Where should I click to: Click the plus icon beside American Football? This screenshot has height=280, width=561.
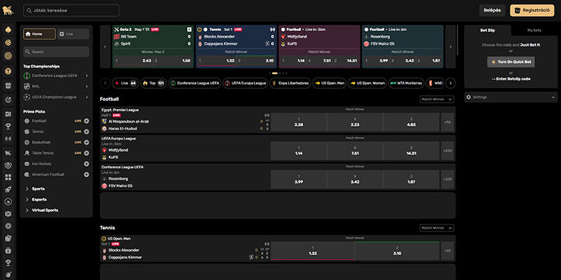(x=86, y=174)
